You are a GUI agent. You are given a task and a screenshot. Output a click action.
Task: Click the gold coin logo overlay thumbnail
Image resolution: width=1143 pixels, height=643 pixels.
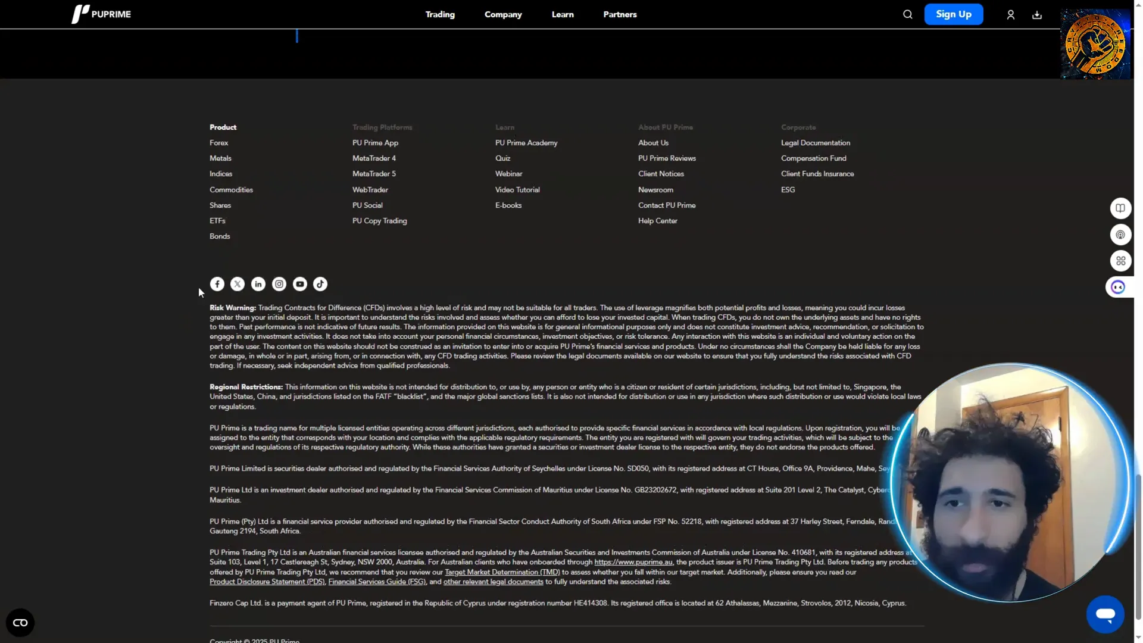pyautogui.click(x=1095, y=44)
